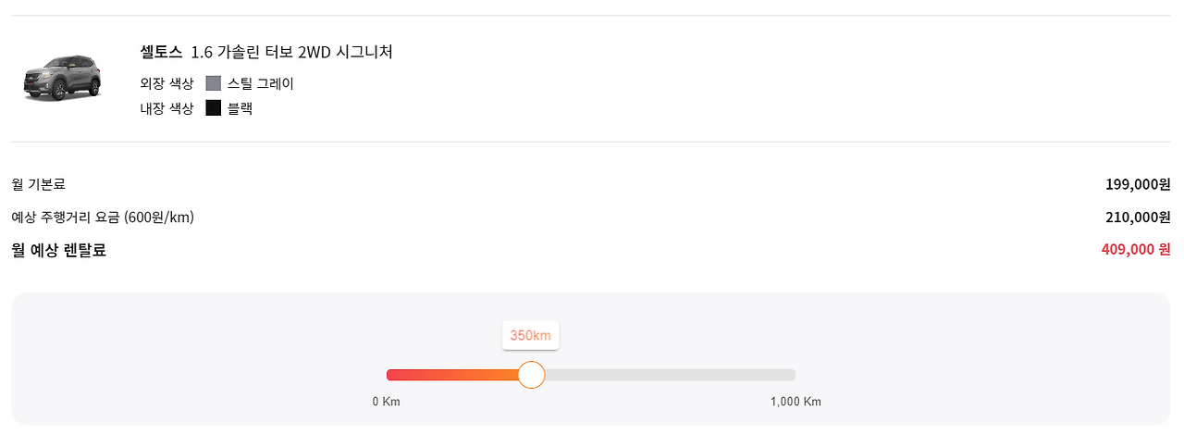
Task: Click the steel gray exterior color swatch
Action: tap(214, 83)
